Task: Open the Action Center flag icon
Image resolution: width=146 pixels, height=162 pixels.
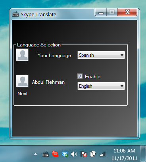Action: click(83, 154)
